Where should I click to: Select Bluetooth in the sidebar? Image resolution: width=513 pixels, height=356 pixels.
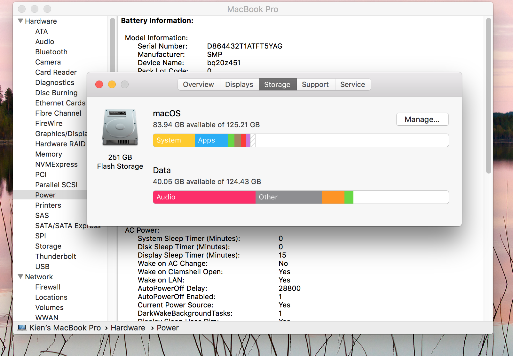coord(51,52)
